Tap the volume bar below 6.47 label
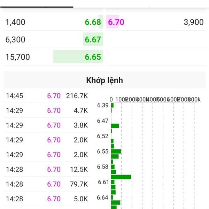This screenshot has height=209, width=209. tap(115, 126)
